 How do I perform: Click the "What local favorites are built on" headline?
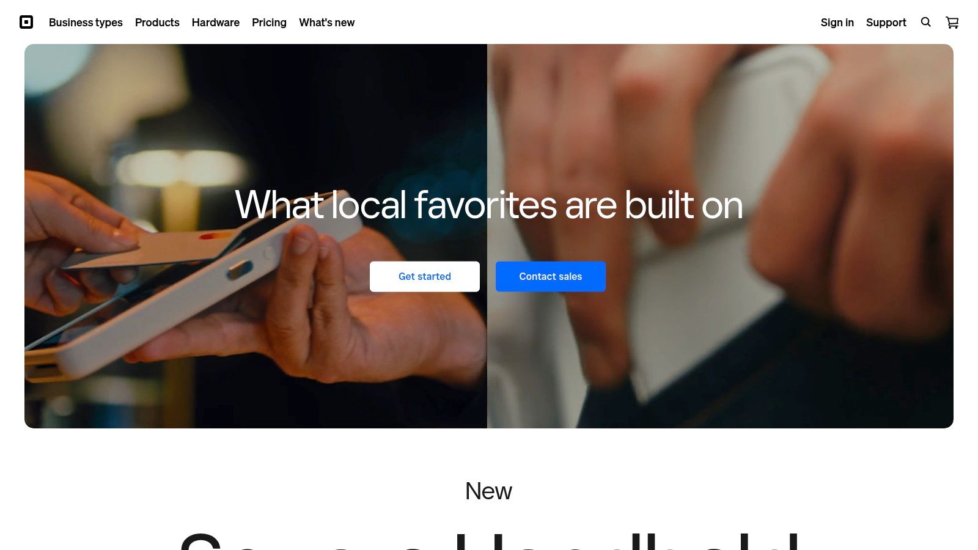pos(489,205)
